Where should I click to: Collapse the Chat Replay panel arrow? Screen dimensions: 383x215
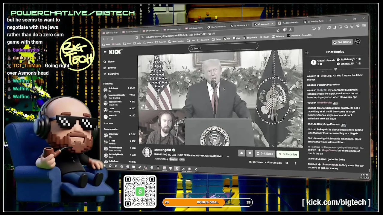(x=307, y=53)
